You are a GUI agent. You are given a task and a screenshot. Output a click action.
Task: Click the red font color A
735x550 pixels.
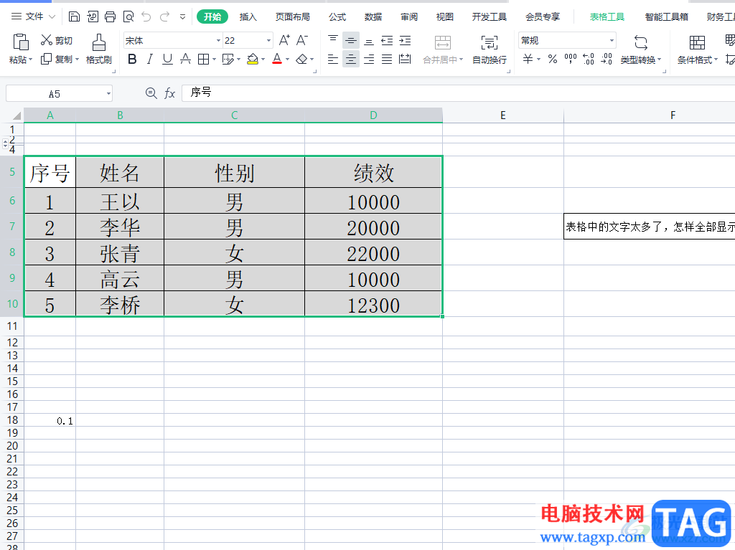click(277, 59)
